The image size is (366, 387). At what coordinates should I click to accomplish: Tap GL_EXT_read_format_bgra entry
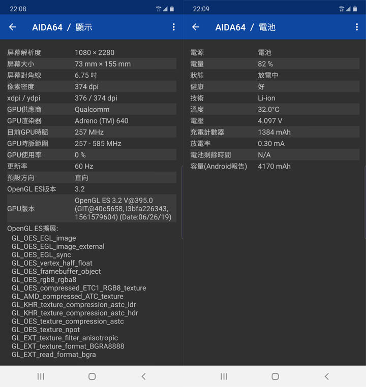pyautogui.click(x=53, y=354)
